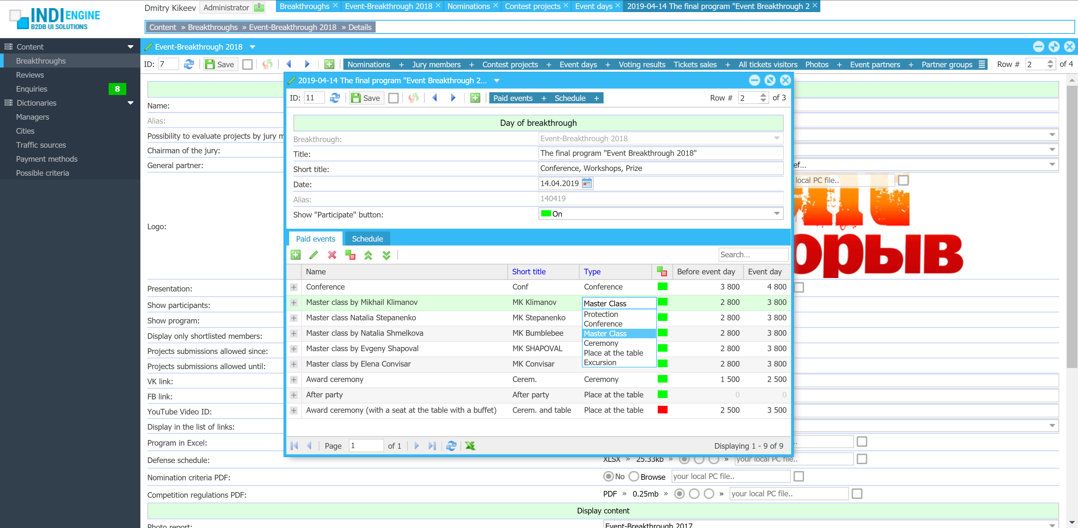Click the green pencil edit icon in grid toolbar

tap(314, 255)
